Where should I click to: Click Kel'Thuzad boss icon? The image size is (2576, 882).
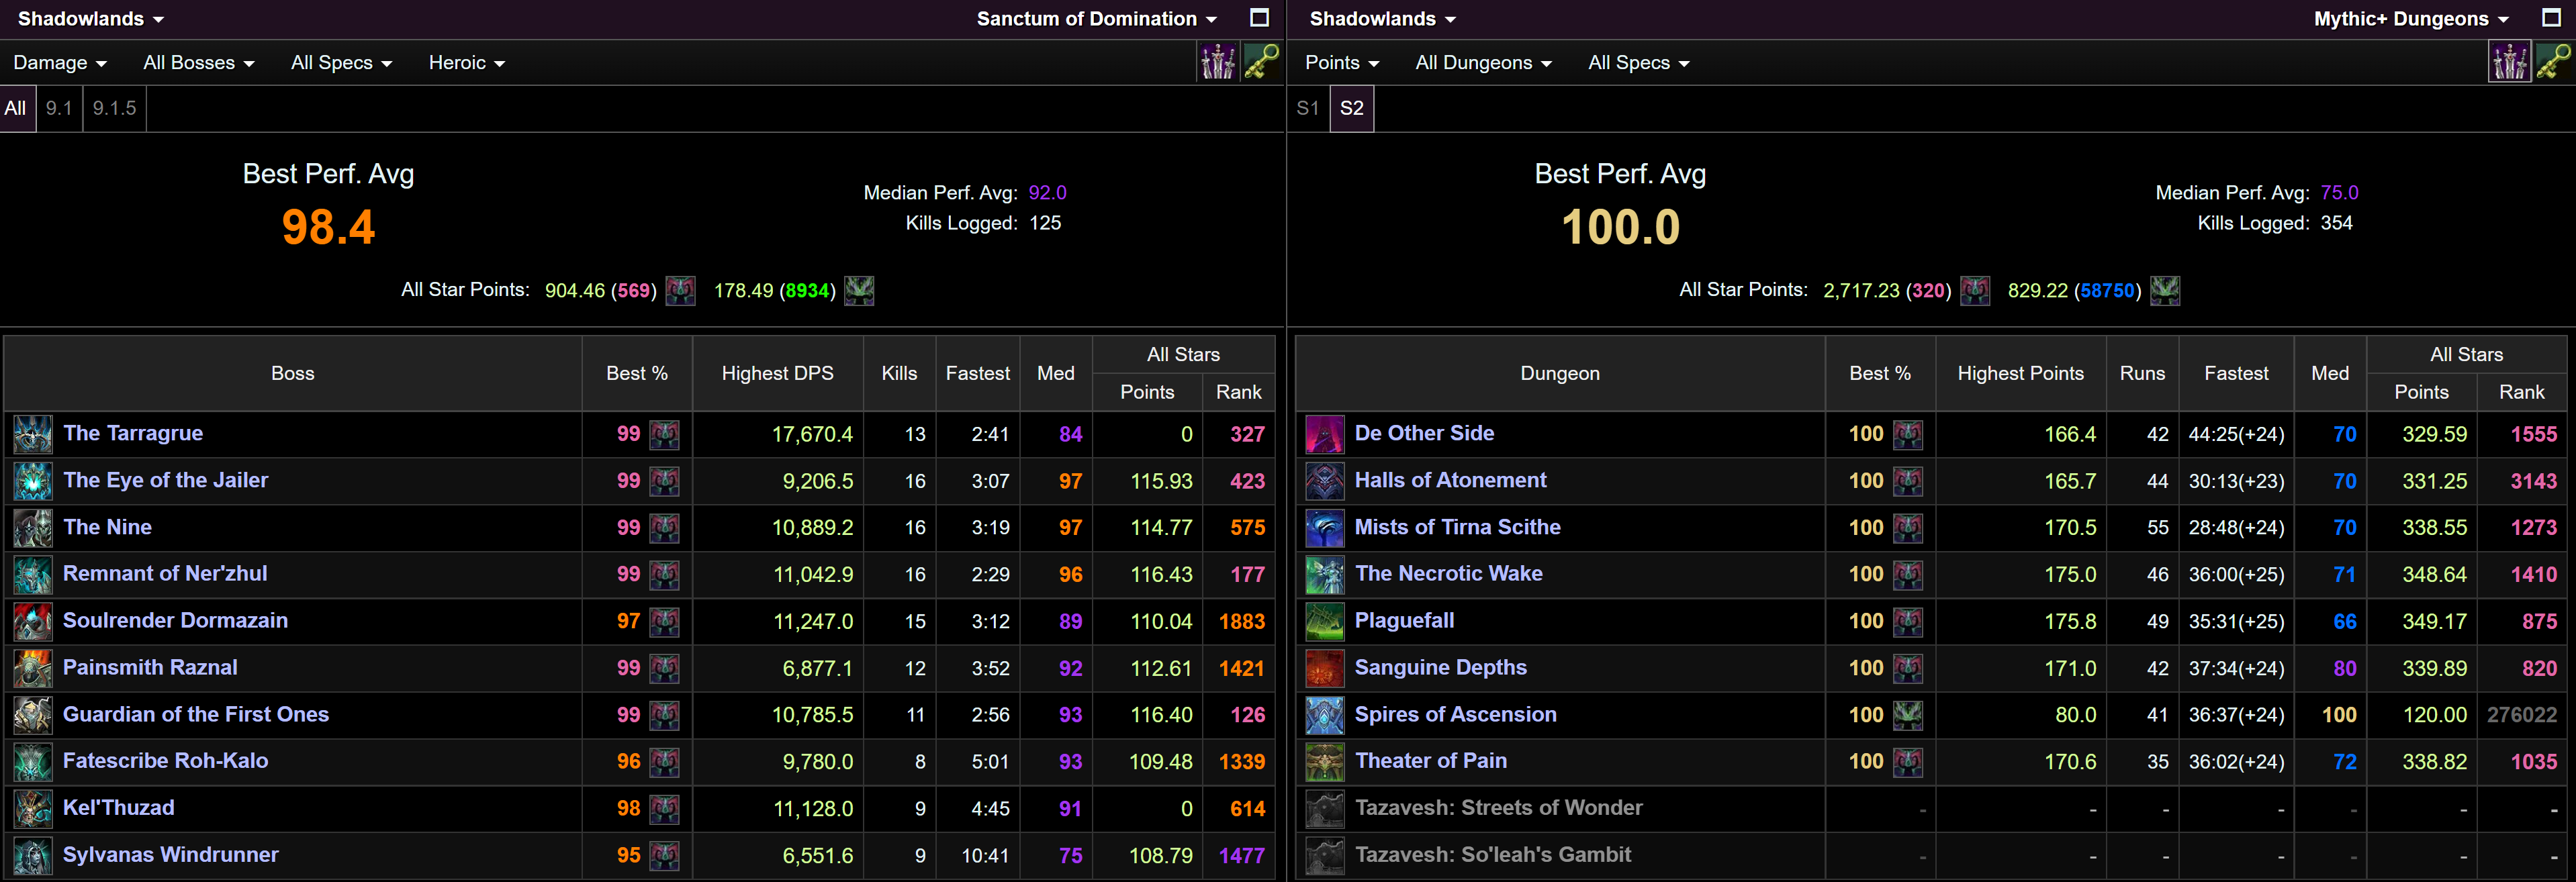(33, 808)
